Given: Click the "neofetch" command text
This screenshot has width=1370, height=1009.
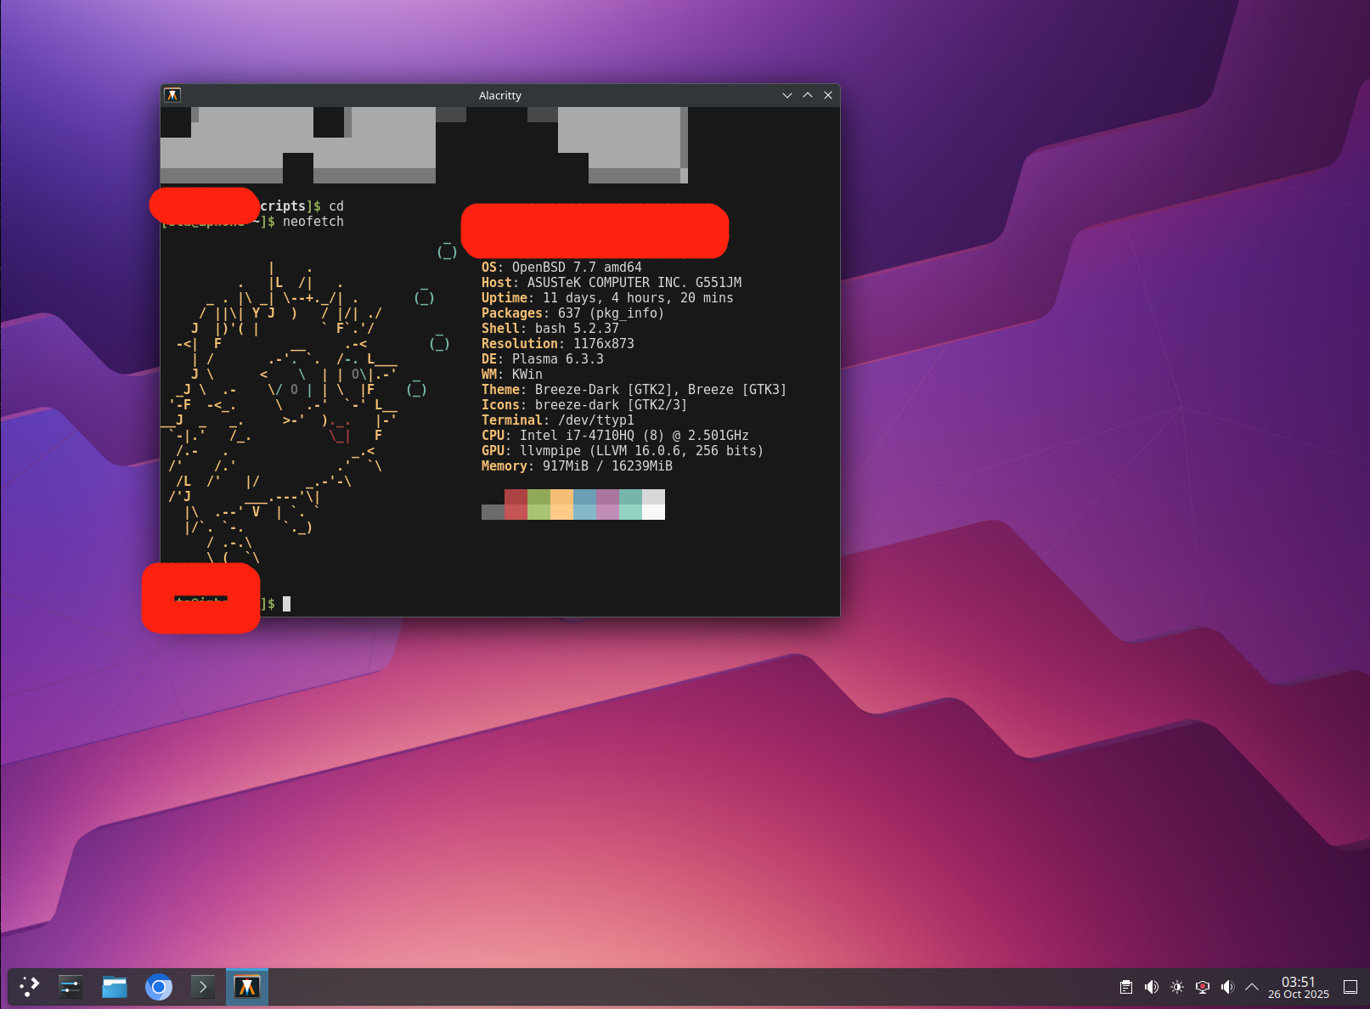Looking at the screenshot, I should 313,222.
